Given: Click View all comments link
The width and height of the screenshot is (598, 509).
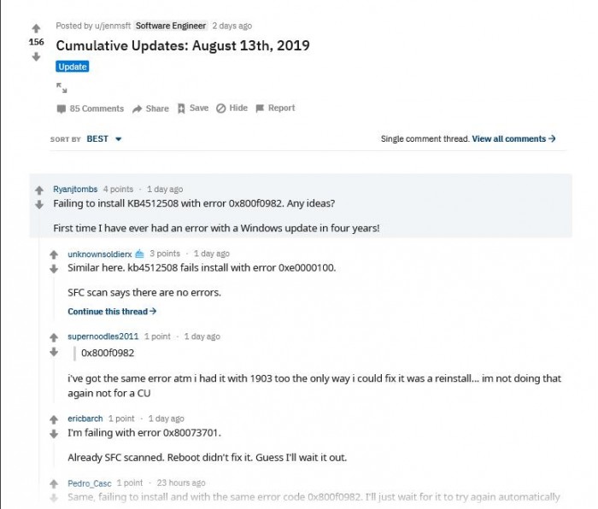Looking at the screenshot, I should pos(513,139).
